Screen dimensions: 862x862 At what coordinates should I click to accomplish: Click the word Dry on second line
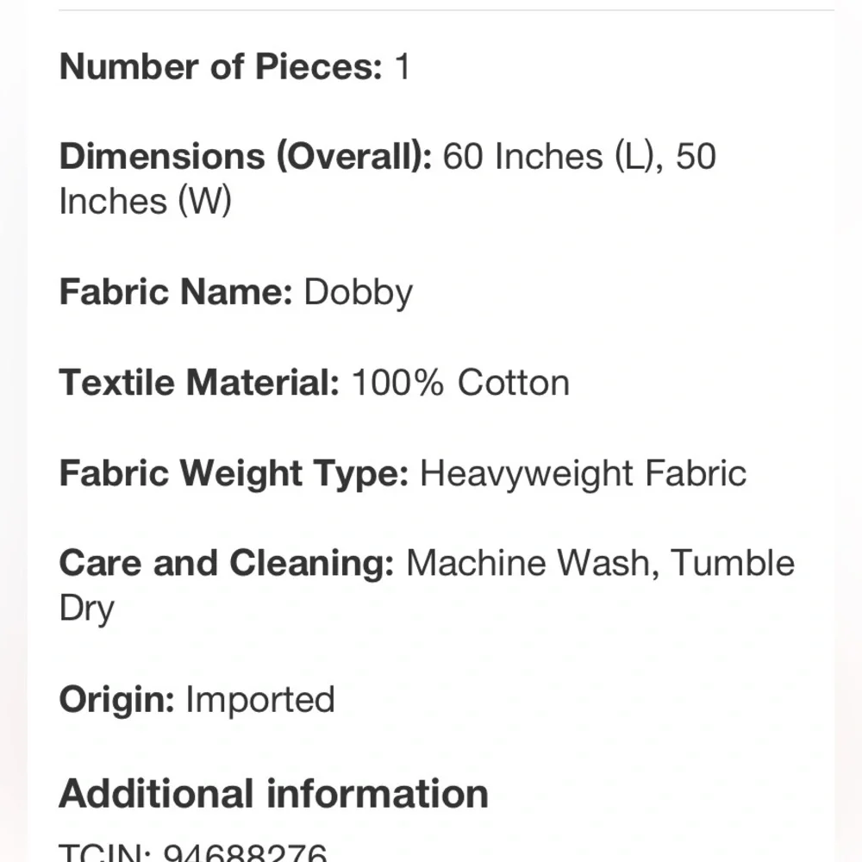pos(86,609)
